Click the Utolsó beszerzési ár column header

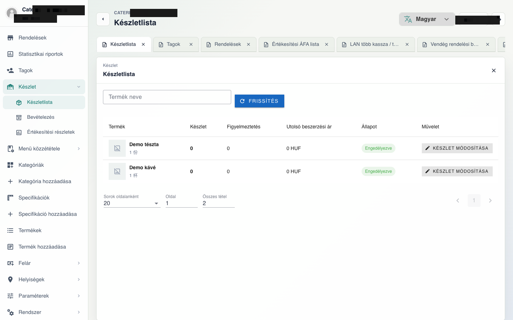[x=309, y=127]
